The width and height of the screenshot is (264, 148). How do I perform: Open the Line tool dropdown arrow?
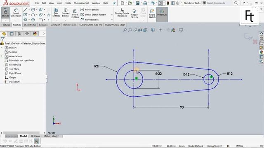pyautogui.click(x=29, y=10)
